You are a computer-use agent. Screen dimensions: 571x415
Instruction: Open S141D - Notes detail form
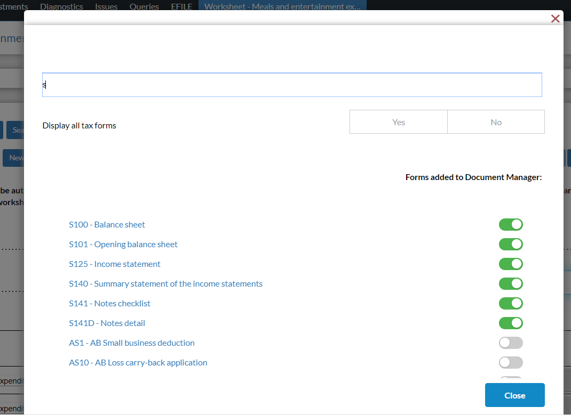point(107,323)
